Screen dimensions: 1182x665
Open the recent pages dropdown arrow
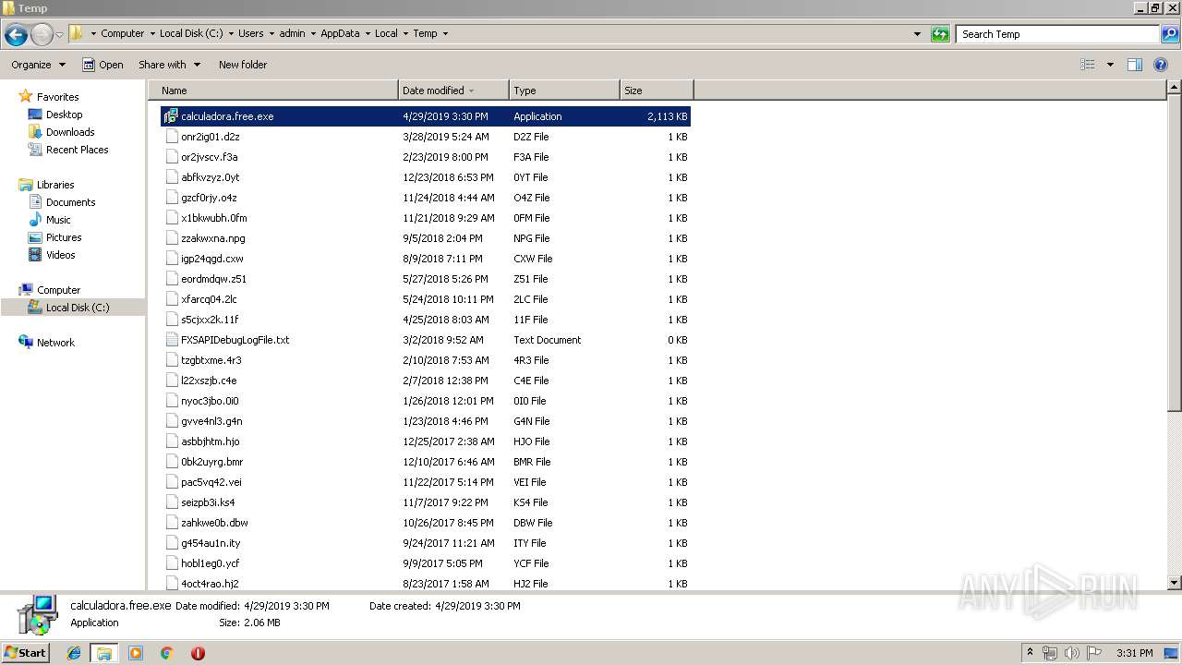coord(60,34)
